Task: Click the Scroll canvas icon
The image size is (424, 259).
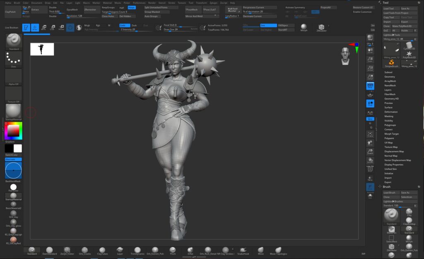Action: (370, 50)
